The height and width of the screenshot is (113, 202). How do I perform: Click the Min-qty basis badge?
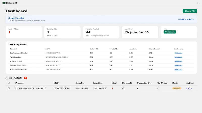(177, 88)
